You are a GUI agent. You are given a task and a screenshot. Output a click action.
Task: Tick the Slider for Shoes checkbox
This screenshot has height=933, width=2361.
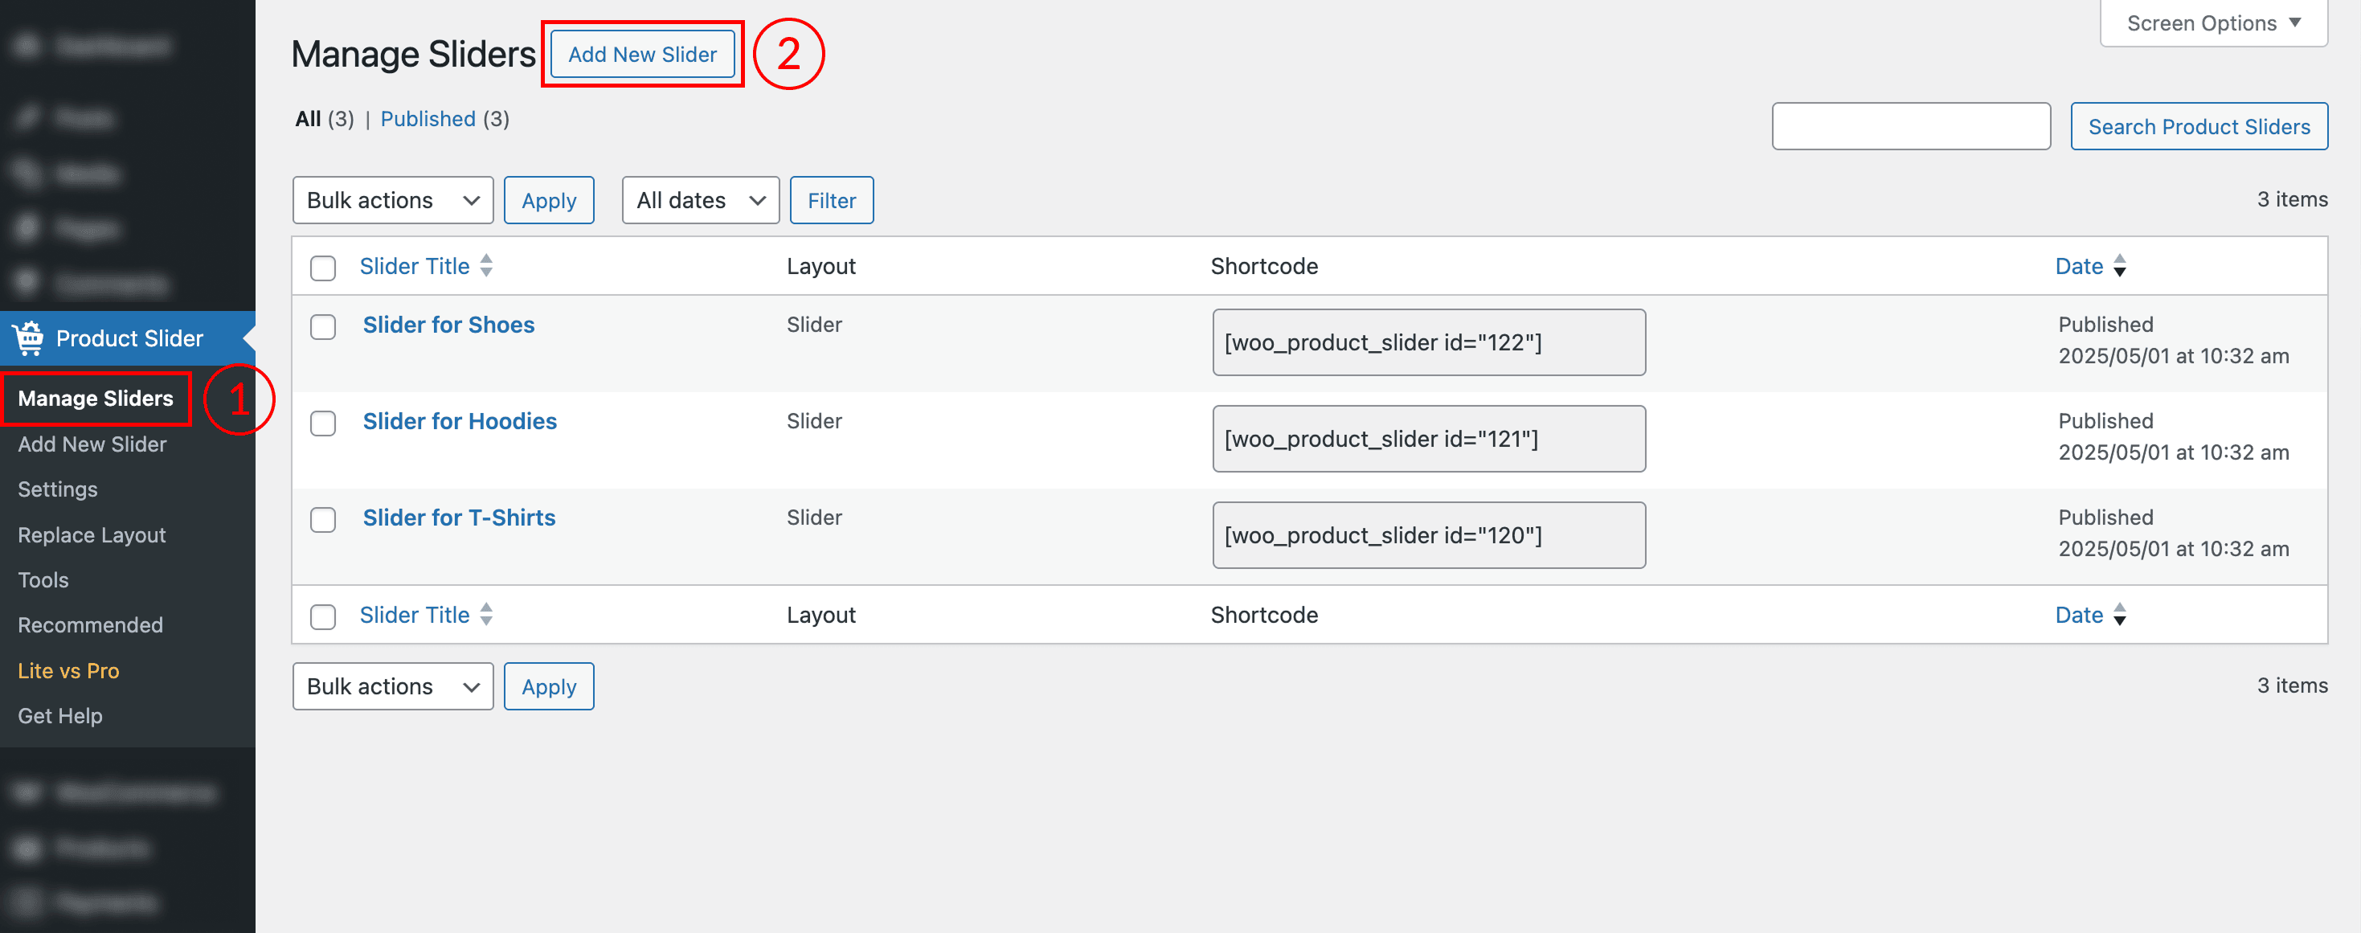[x=322, y=327]
